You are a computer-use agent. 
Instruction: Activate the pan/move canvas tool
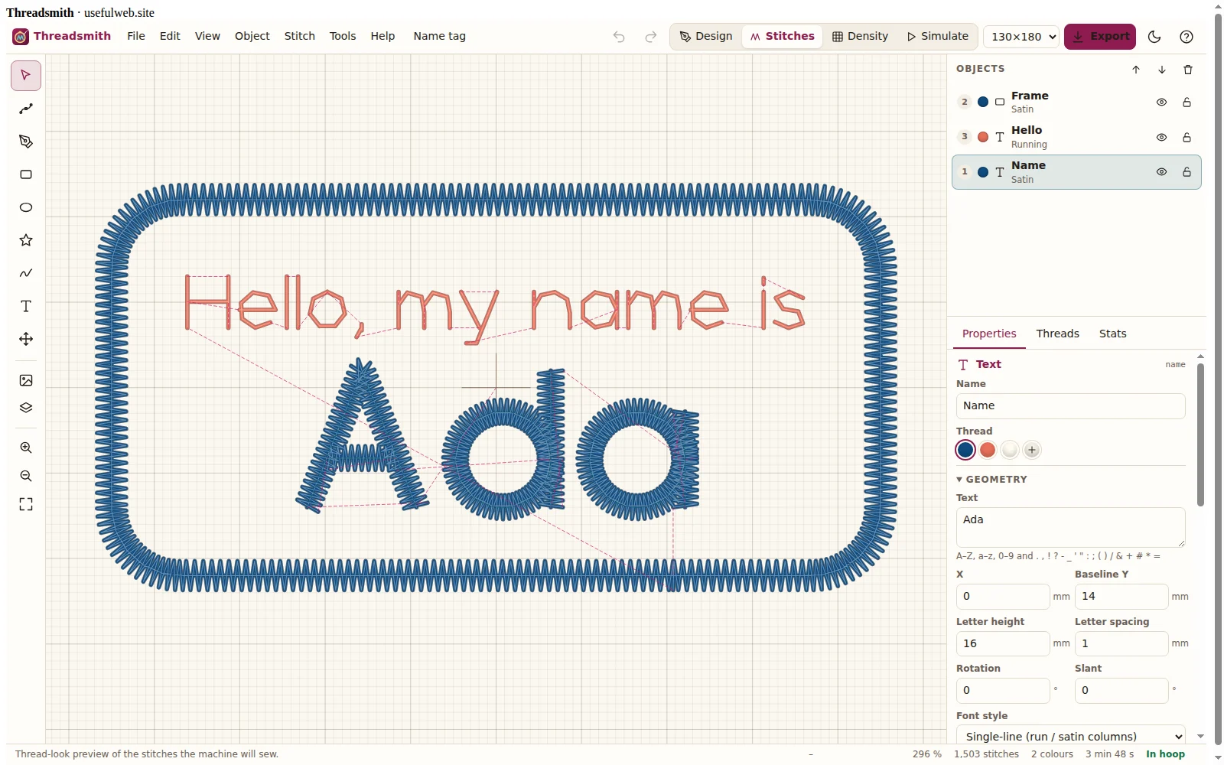(x=26, y=339)
